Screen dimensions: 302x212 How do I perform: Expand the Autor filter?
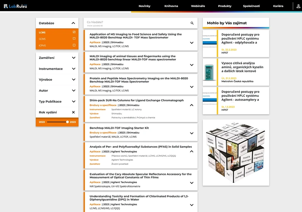(74, 90)
